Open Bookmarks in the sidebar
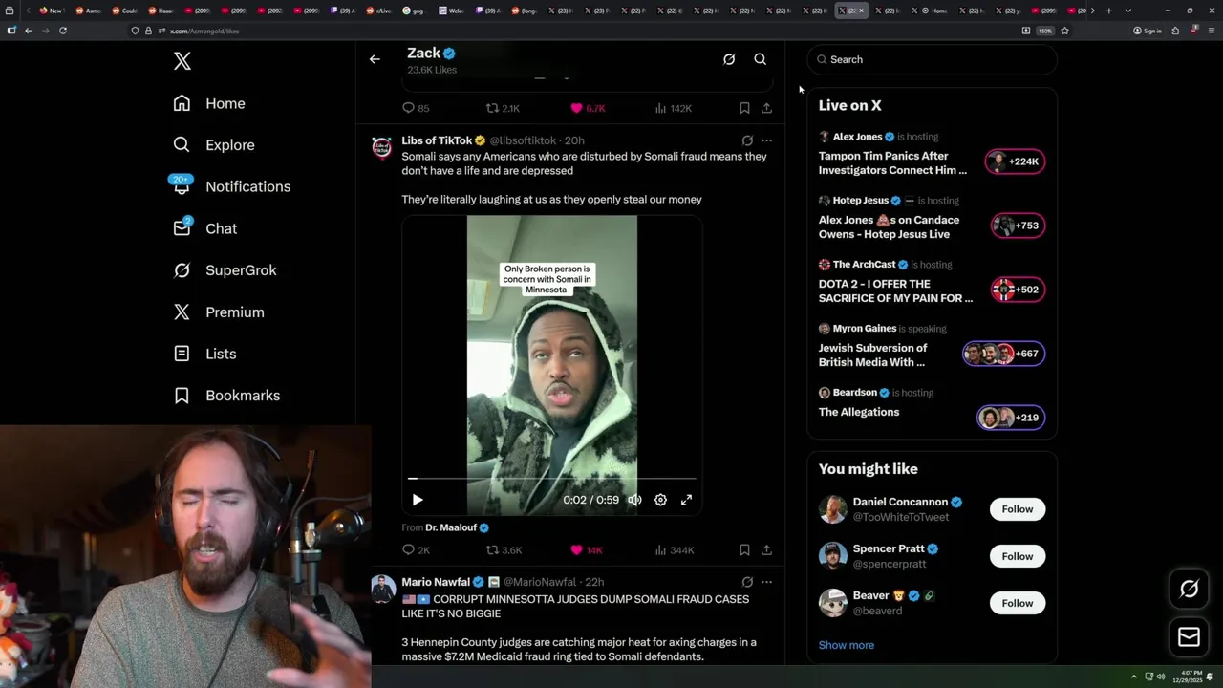This screenshot has width=1223, height=688. 226,396
